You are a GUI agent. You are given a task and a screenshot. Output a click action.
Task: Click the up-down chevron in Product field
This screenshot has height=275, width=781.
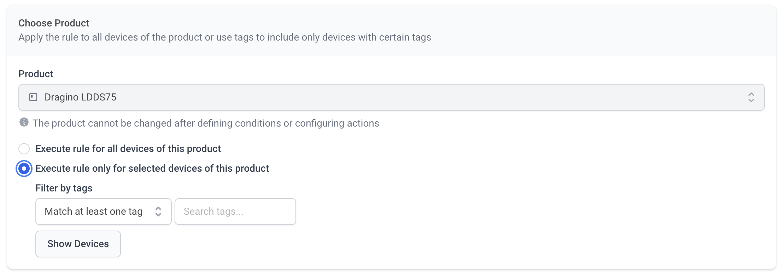click(751, 97)
